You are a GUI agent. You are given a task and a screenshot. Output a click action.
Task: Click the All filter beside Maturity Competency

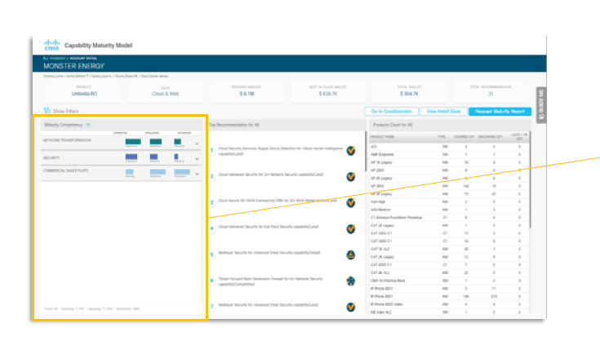tap(88, 125)
